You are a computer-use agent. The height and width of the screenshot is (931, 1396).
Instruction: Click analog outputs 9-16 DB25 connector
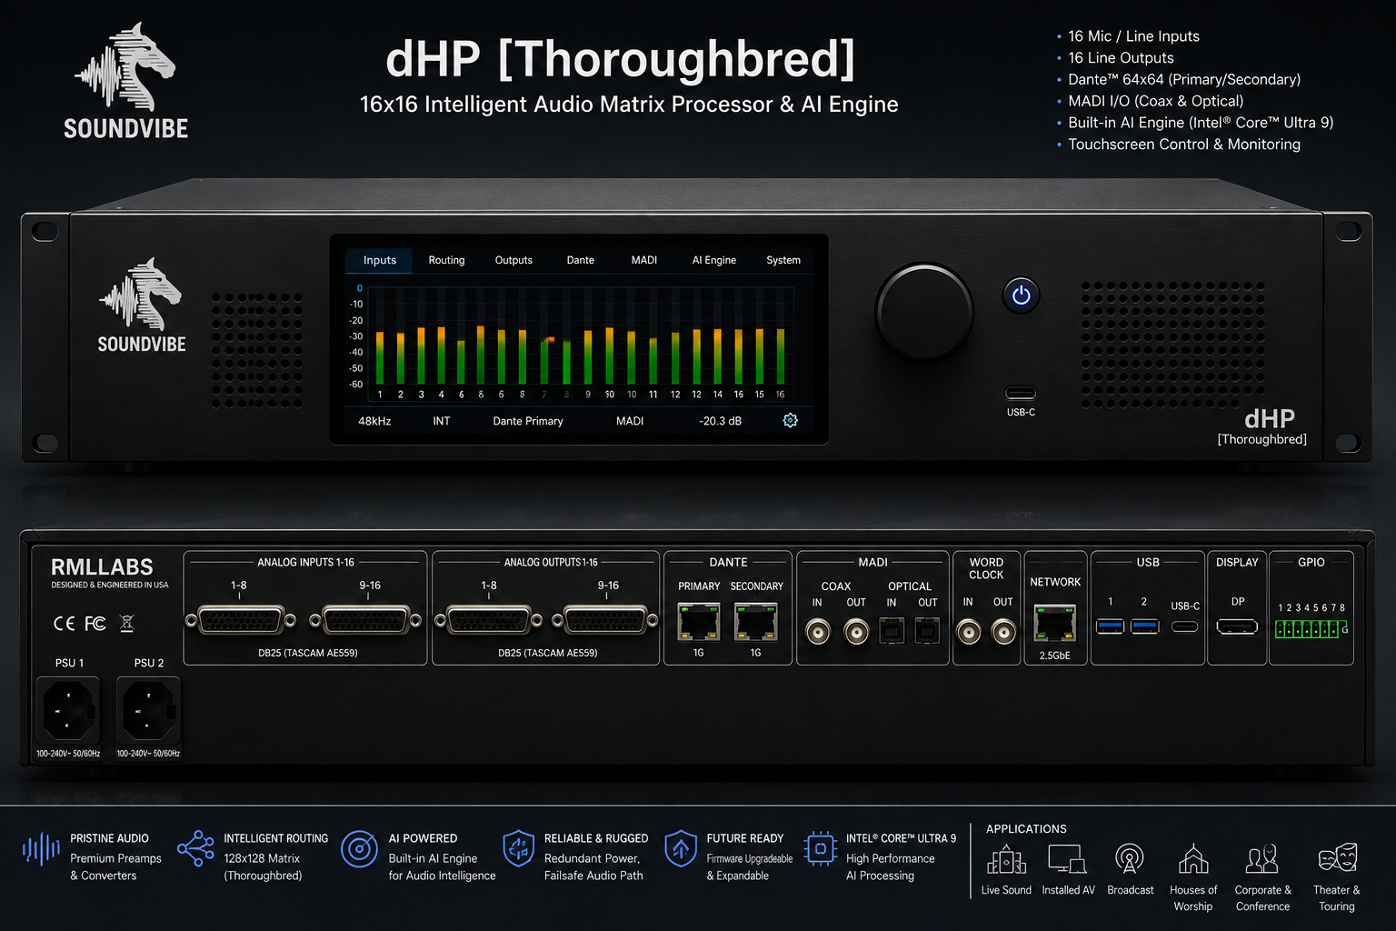click(606, 621)
